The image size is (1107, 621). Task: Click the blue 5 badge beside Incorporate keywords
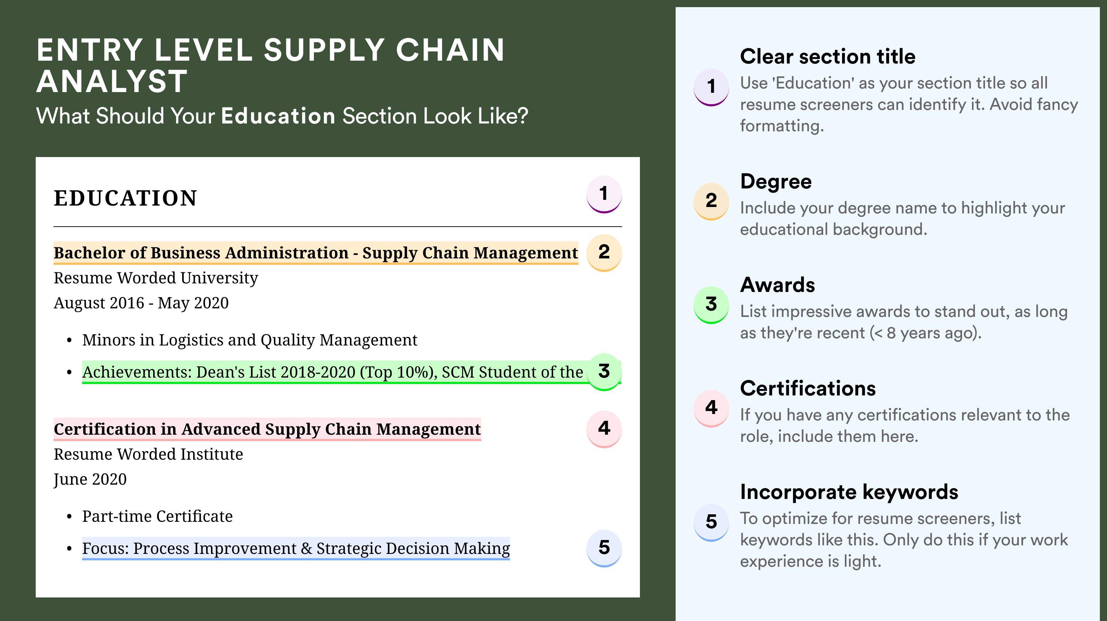[711, 522]
